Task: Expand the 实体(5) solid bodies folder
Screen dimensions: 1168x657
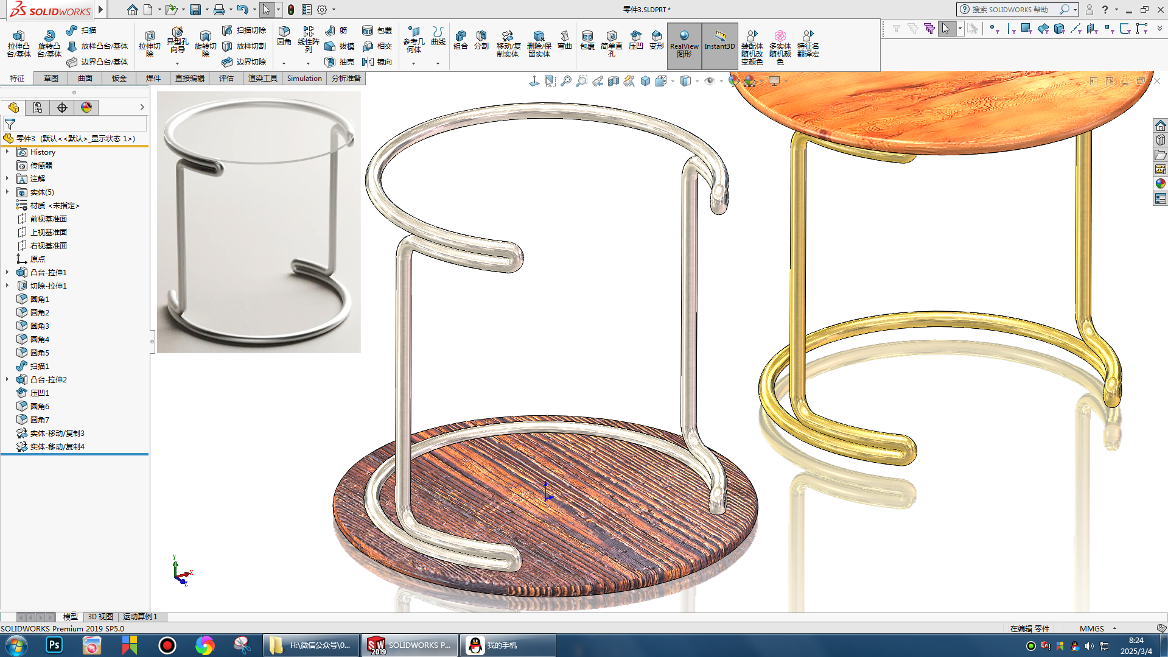Action: click(x=7, y=192)
